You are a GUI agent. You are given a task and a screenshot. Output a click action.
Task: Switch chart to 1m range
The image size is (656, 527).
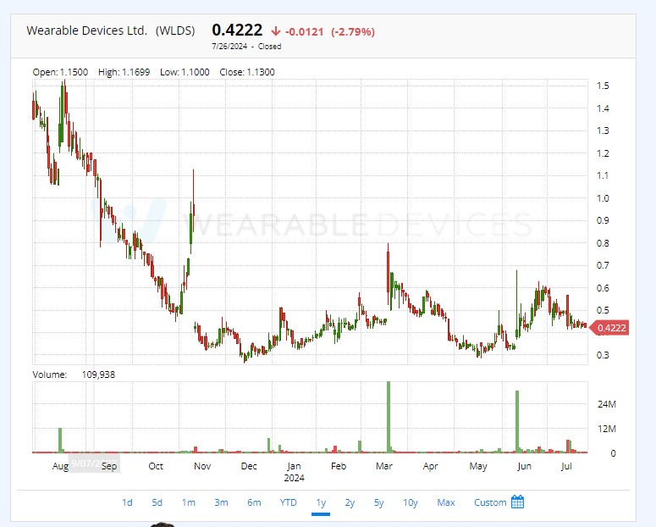[188, 502]
